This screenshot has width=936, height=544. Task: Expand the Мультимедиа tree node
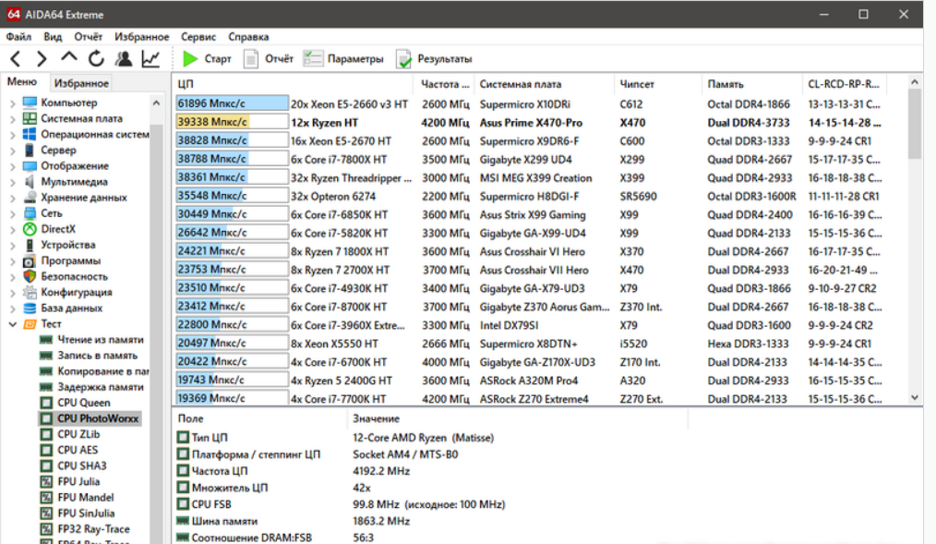tap(13, 182)
